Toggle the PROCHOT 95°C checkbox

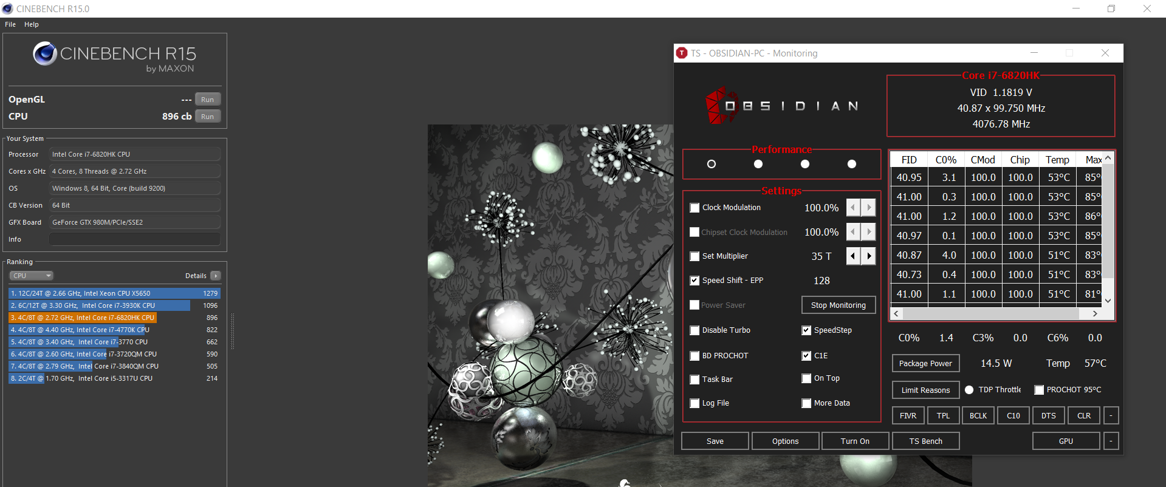1039,390
